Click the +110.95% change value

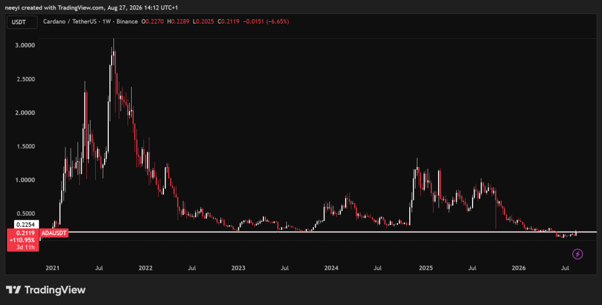coord(24,240)
